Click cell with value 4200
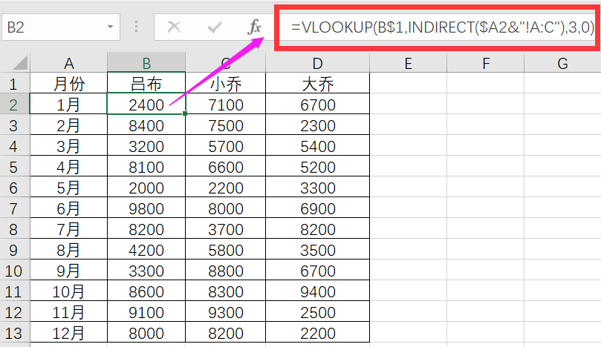Screen dimensions: 601x347 (146, 250)
